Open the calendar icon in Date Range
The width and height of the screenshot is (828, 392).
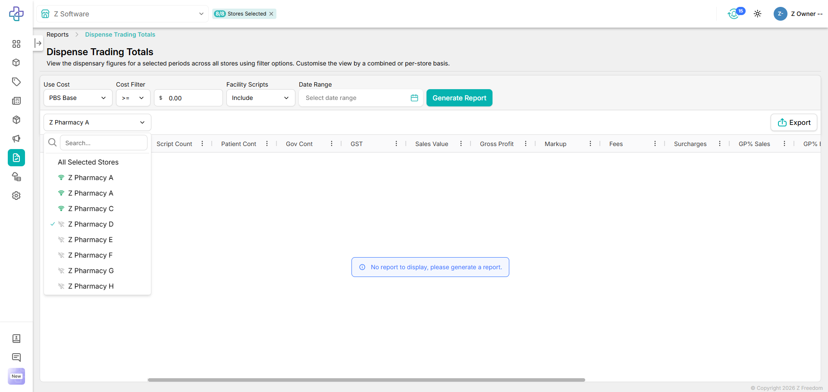coord(414,98)
